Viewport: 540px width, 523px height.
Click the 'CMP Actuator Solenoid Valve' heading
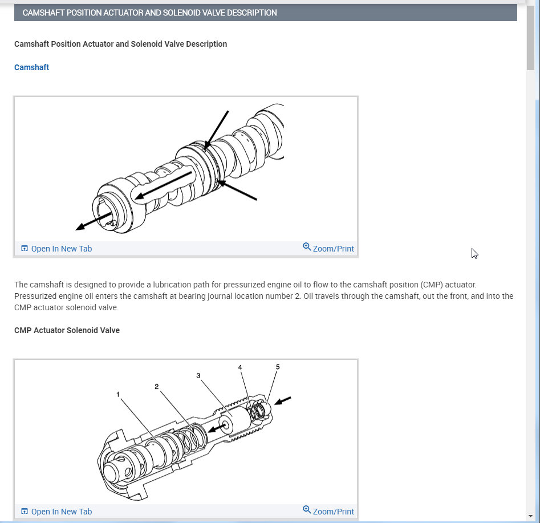point(67,330)
